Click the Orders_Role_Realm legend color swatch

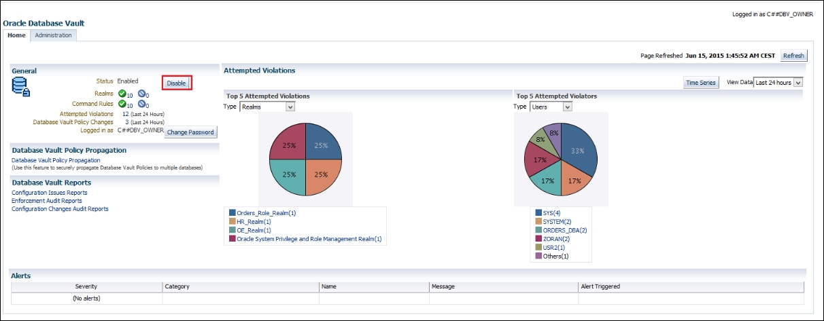[233, 213]
